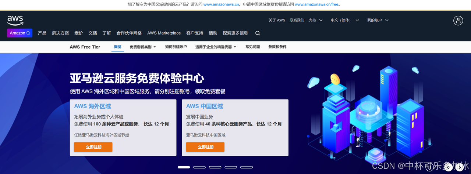Image resolution: width=471 pixels, height=174 pixels.
Task: Click the 关于 AWS link
Action: point(277,20)
